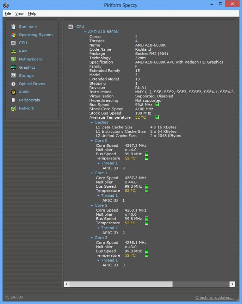Viewport: 242px width, 304px height.
Task: Select the Summary section label
Action: pos(28,27)
